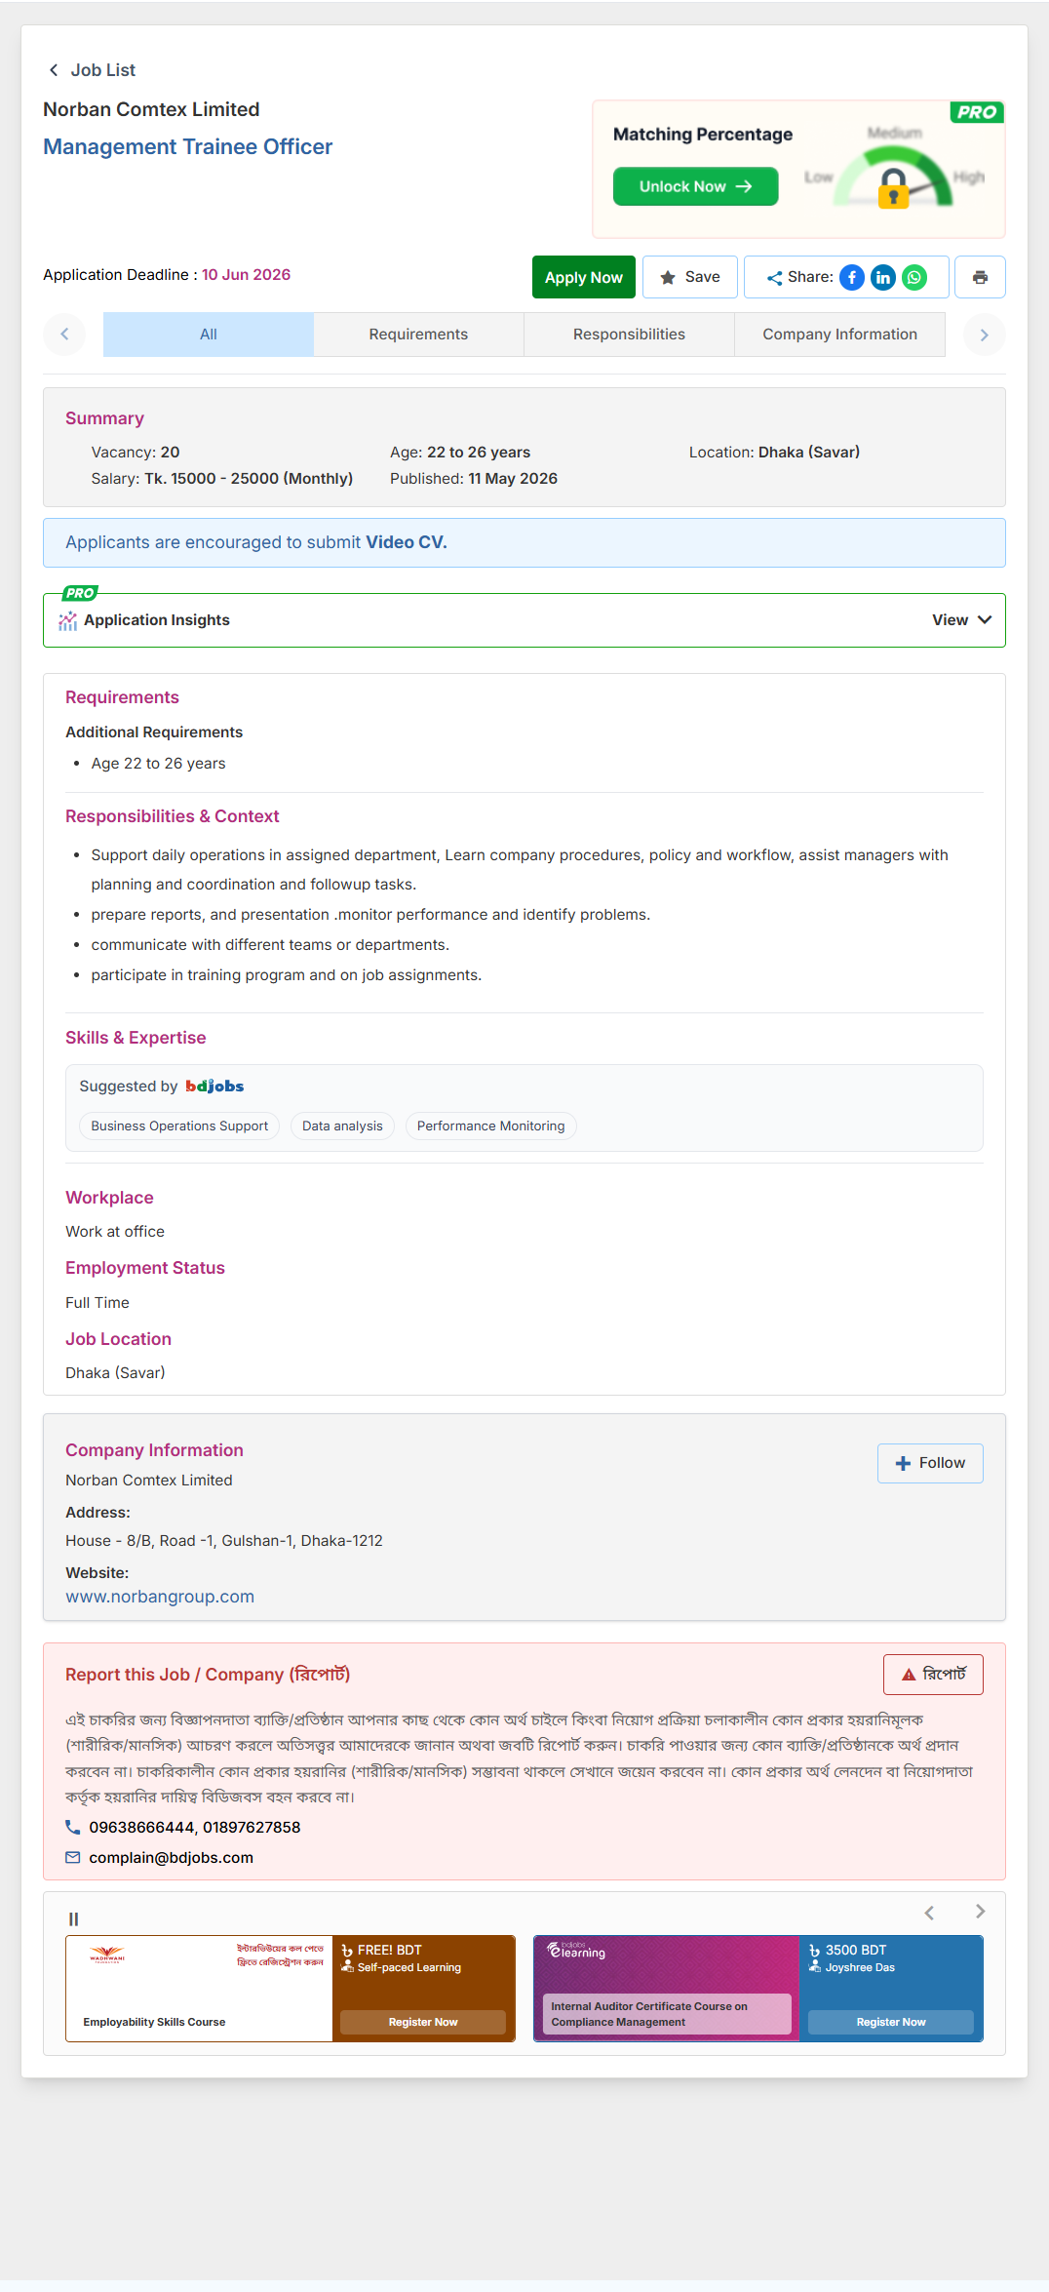Open www.norbangroup.com website link
This screenshot has height=2292, width=1049.
click(160, 1597)
